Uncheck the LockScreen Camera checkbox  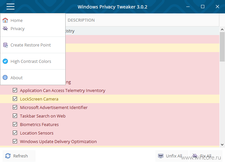coord(15,99)
